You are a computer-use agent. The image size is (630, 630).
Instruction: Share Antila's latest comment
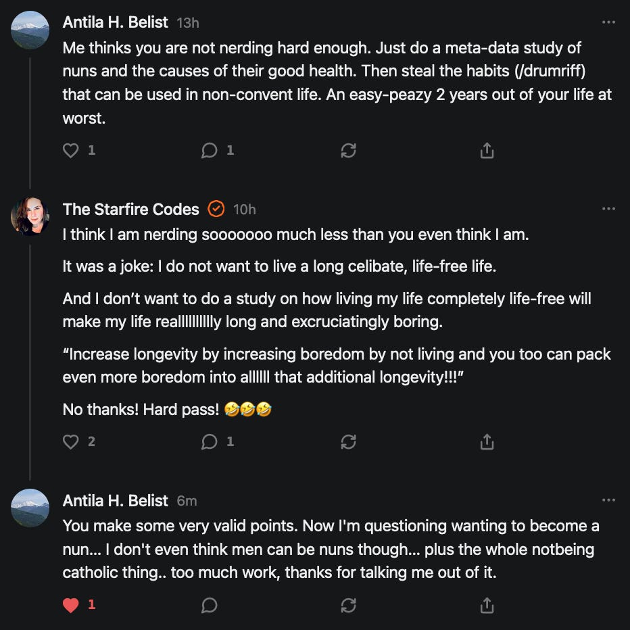[487, 605]
